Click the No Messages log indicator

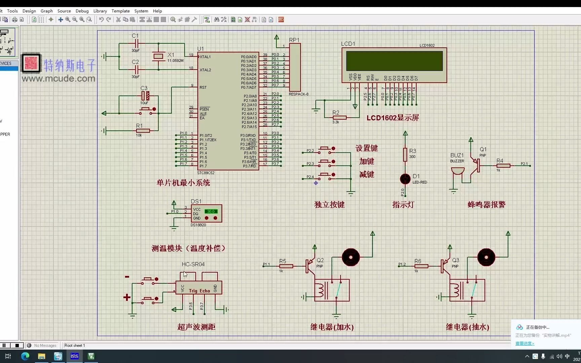[x=42, y=345]
